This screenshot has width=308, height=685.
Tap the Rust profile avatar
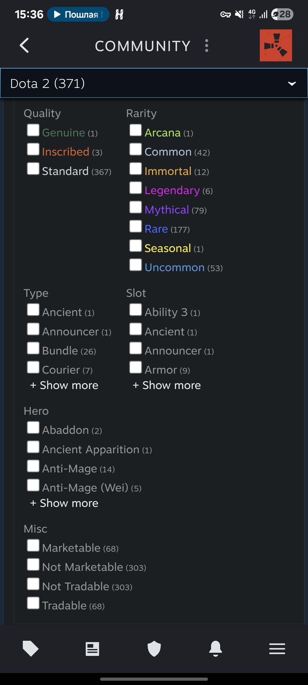pos(275,45)
